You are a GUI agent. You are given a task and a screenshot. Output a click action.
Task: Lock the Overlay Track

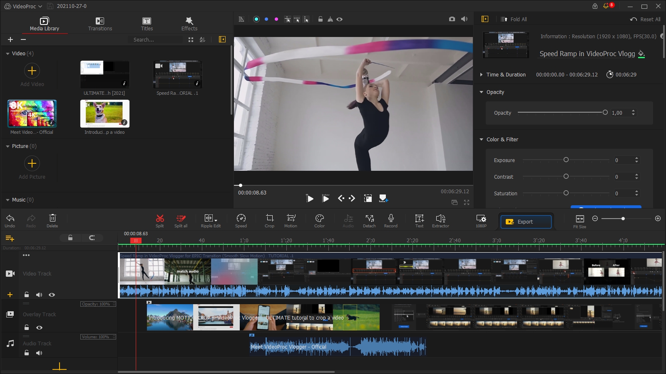point(27,327)
